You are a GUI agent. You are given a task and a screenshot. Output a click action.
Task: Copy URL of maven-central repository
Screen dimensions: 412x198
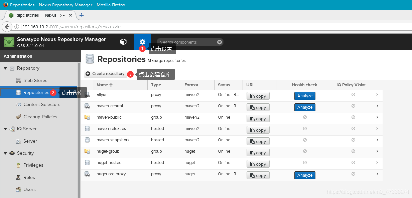(x=258, y=107)
